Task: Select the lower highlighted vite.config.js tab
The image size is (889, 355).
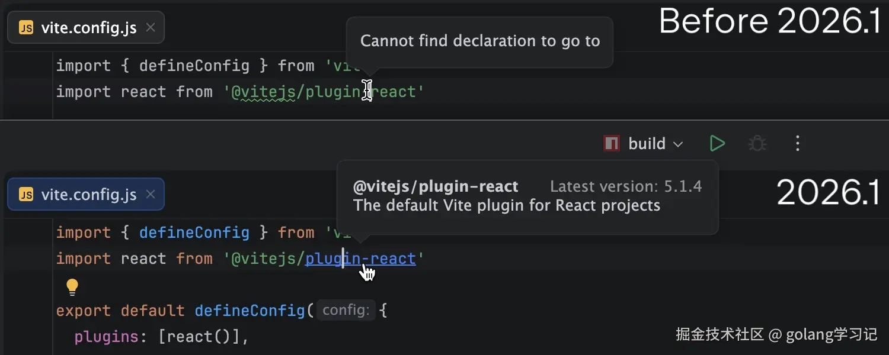Action: point(88,195)
